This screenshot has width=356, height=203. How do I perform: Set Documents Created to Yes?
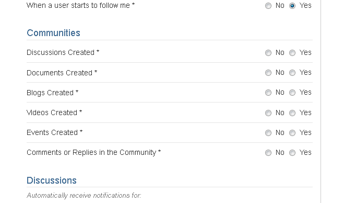pyautogui.click(x=292, y=73)
